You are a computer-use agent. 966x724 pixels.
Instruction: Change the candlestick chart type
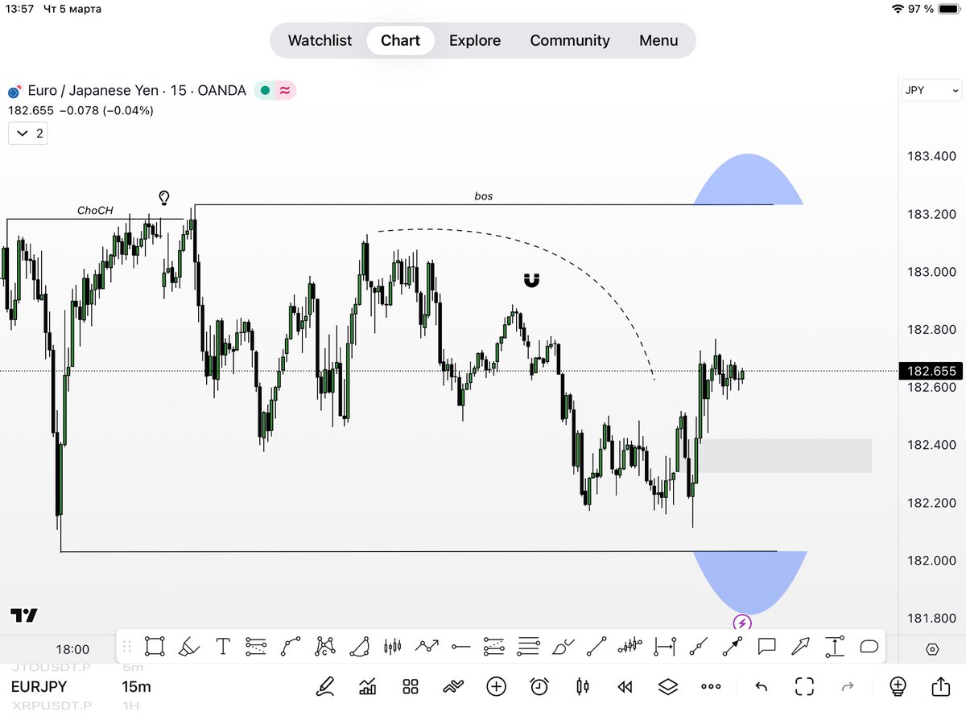pyautogui.click(x=582, y=686)
